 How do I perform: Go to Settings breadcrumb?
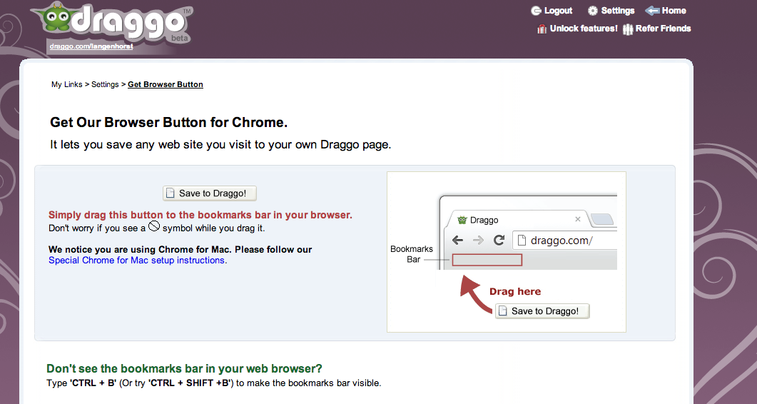105,84
